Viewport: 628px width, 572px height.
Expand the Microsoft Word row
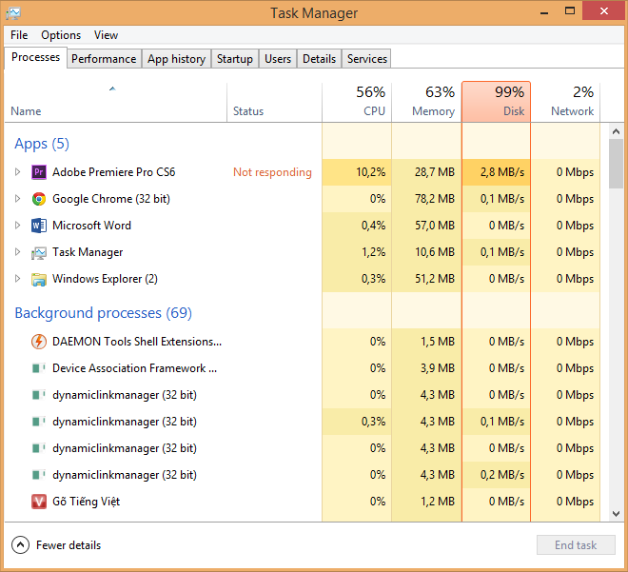[17, 226]
